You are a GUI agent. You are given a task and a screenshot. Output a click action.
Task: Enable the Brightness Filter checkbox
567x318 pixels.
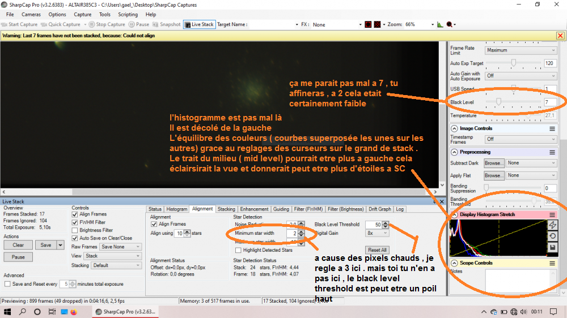75,230
